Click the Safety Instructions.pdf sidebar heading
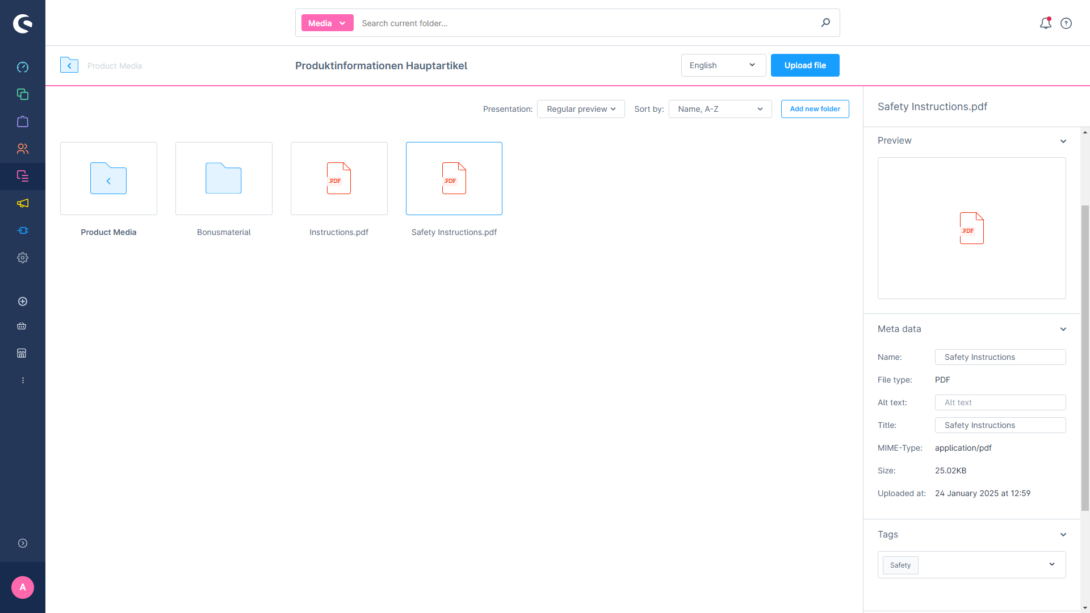Screen dimensions: 1090x613 click(932, 107)
